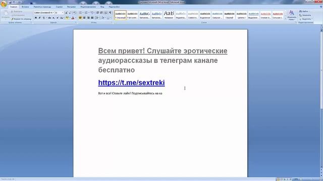Viewport: 323px width, 181px height.
Task: Switch to the Разметка страницы tab
Action: 42,7
